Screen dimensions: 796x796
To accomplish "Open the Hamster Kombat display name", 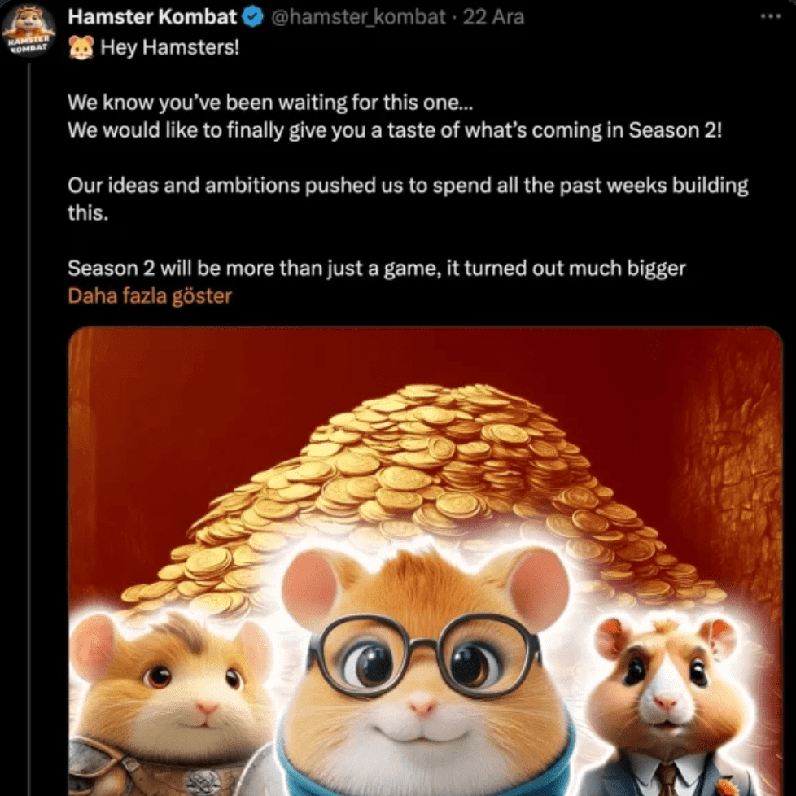I will [152, 17].
